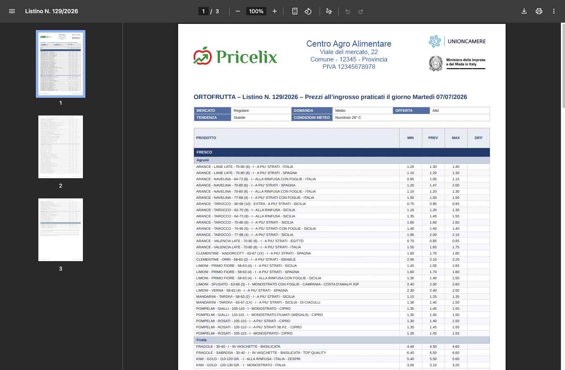The width and height of the screenshot is (565, 370).
Task: Click the TENDENZA label cell
Action: (212, 118)
